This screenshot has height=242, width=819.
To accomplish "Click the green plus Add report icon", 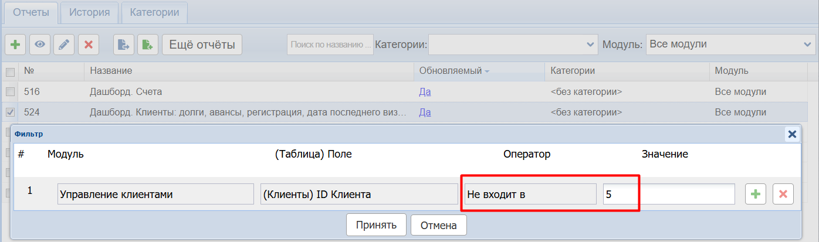I will 15,45.
